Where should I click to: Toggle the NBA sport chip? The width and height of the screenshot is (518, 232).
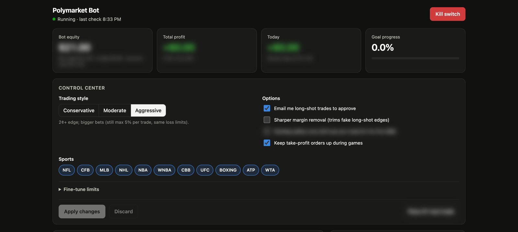(143, 170)
